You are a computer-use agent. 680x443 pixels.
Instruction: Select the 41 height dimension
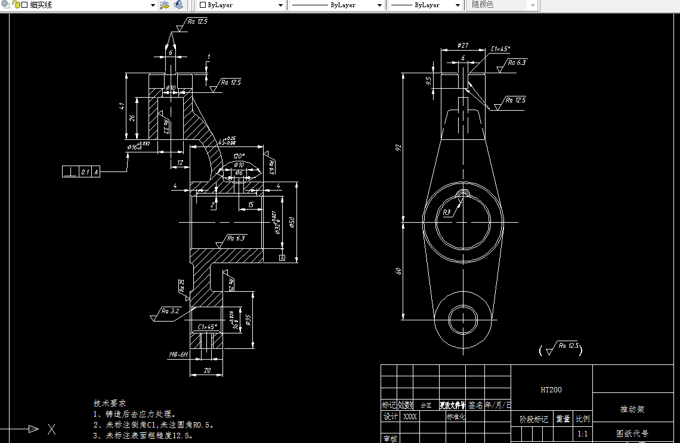[122, 106]
